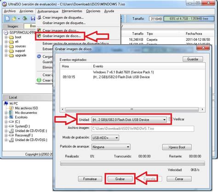Open the Partición de arranque dropdown
This screenshot has width=218, height=192.
[111, 147]
